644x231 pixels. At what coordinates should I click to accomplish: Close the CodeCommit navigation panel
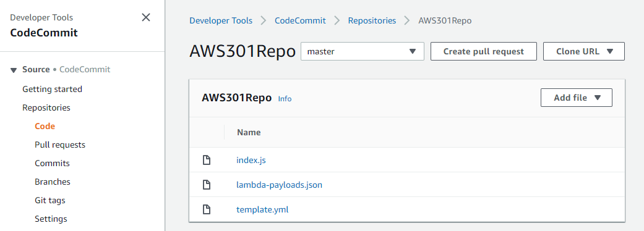[146, 17]
